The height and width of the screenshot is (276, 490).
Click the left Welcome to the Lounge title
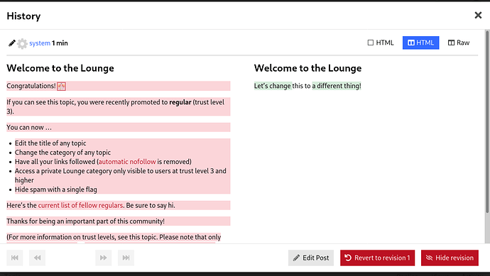(x=60, y=68)
